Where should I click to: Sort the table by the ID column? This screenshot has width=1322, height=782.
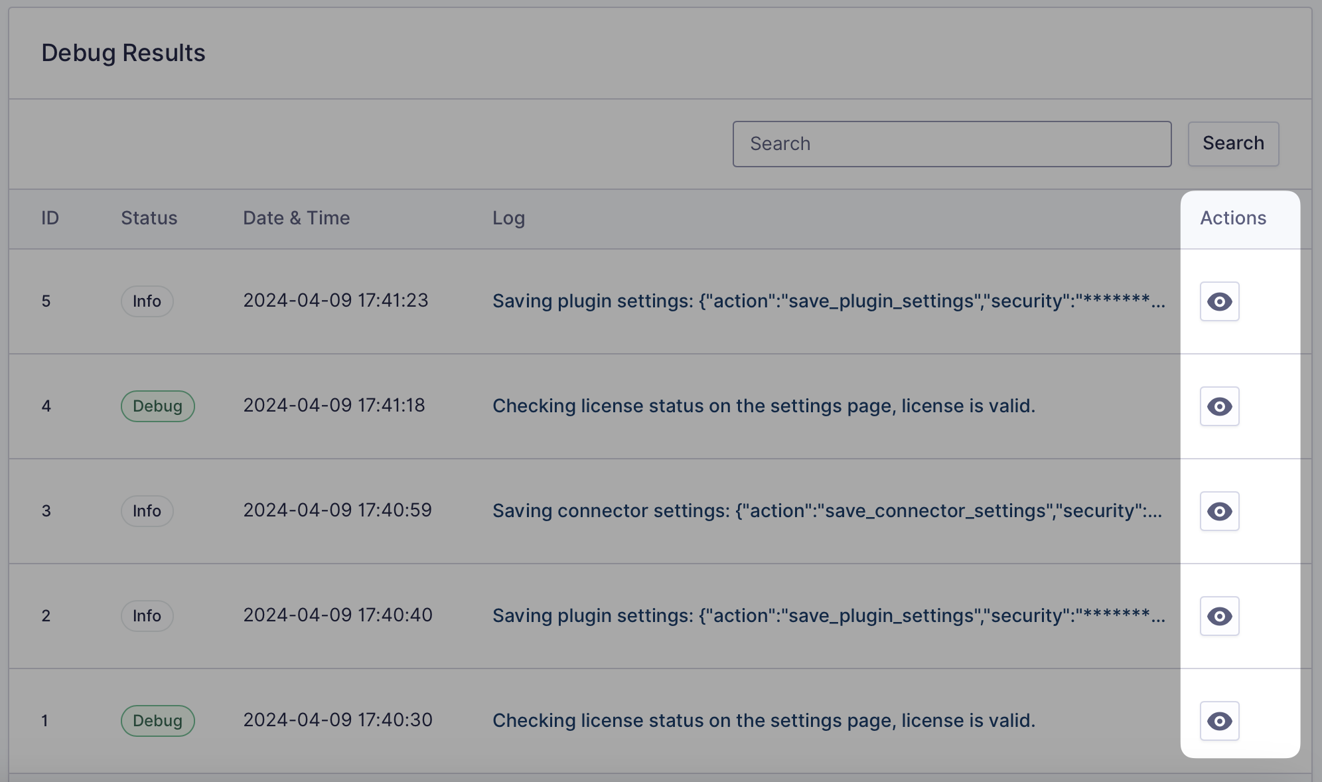pos(49,218)
